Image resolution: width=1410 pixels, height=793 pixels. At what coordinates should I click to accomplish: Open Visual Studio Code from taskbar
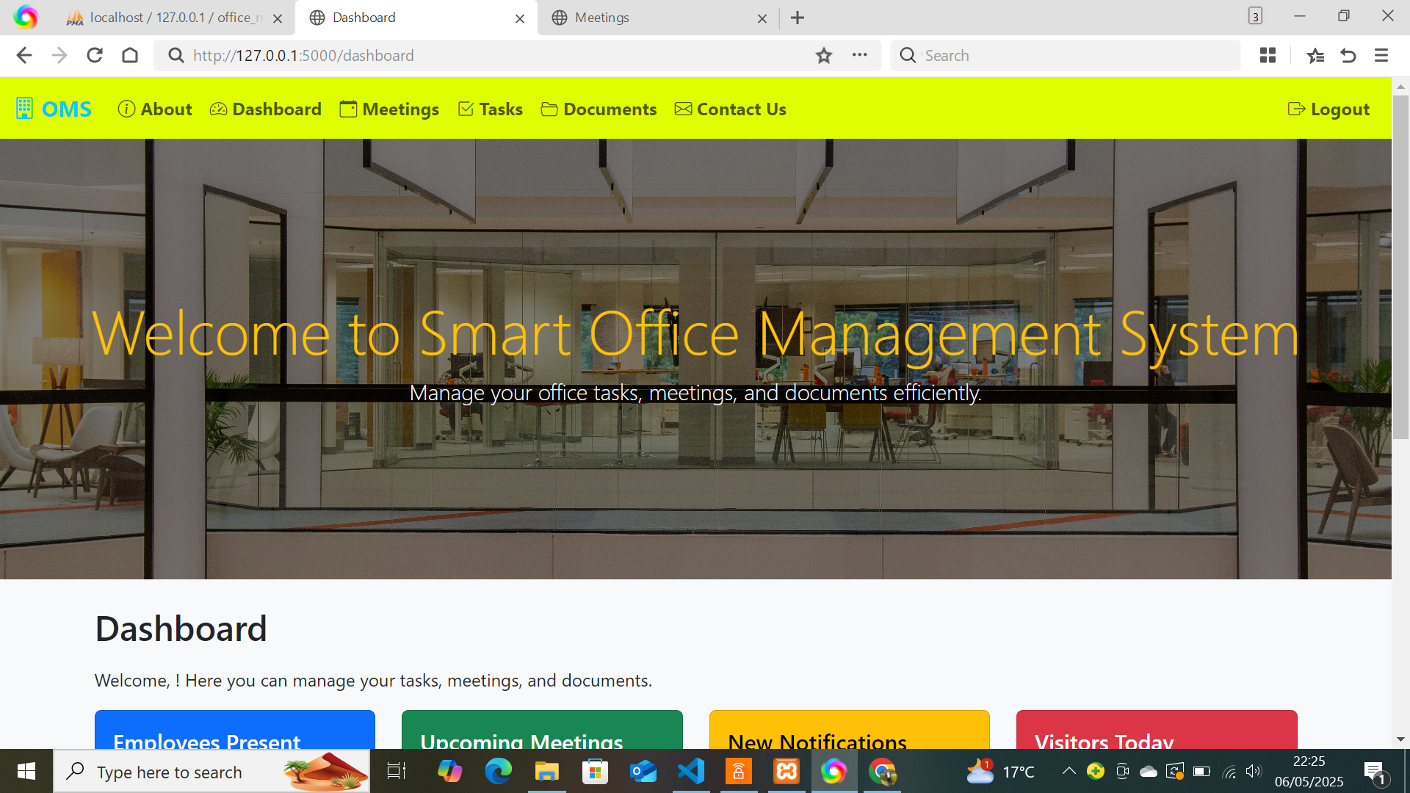691,772
